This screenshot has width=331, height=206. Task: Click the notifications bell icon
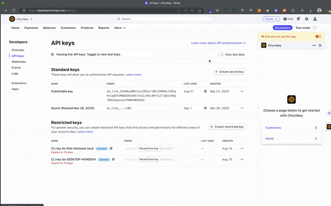pos(298,19)
